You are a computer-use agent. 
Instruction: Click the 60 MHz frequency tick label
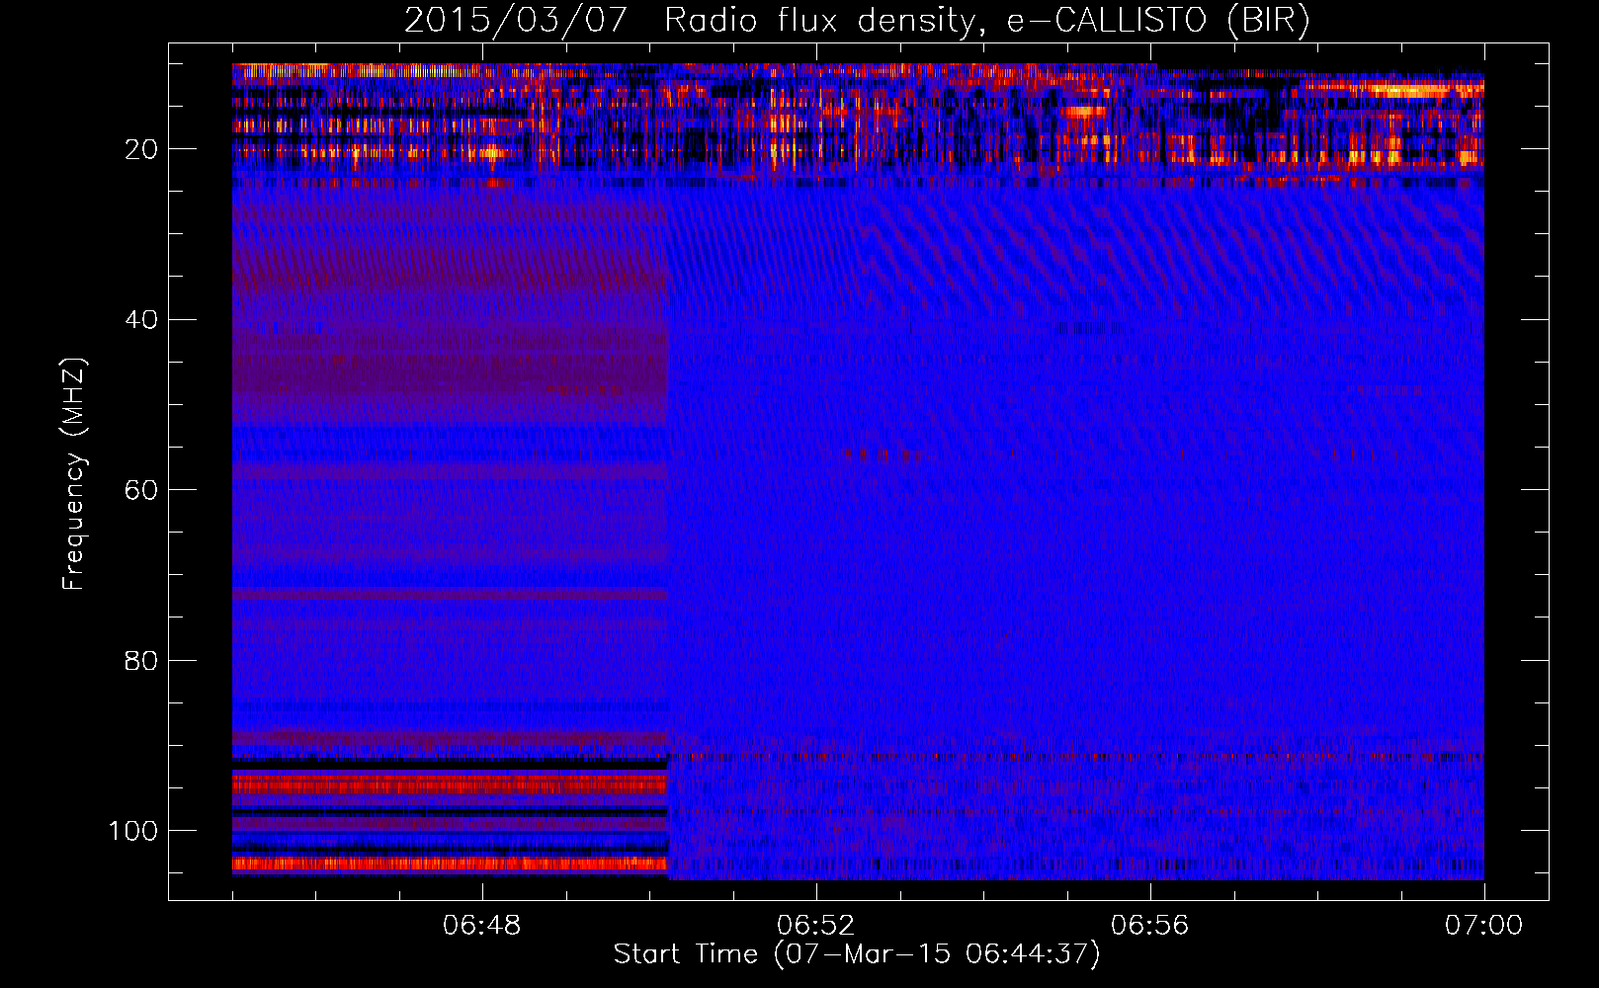tap(142, 490)
